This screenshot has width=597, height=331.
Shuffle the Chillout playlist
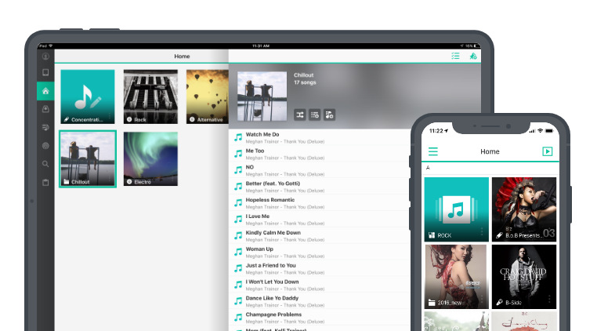(300, 115)
